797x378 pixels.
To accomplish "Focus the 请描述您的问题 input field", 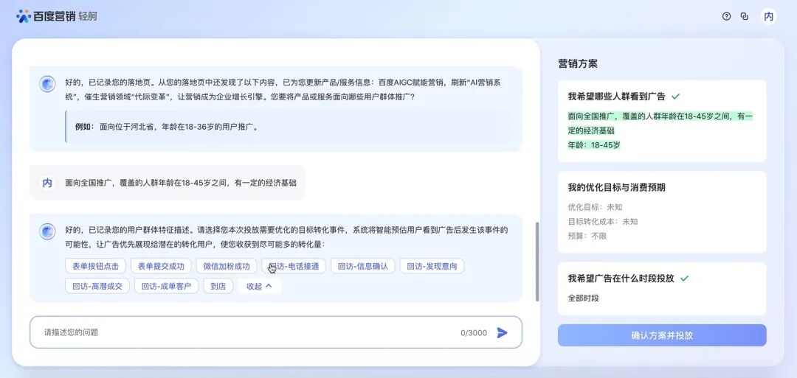I will 276,332.
